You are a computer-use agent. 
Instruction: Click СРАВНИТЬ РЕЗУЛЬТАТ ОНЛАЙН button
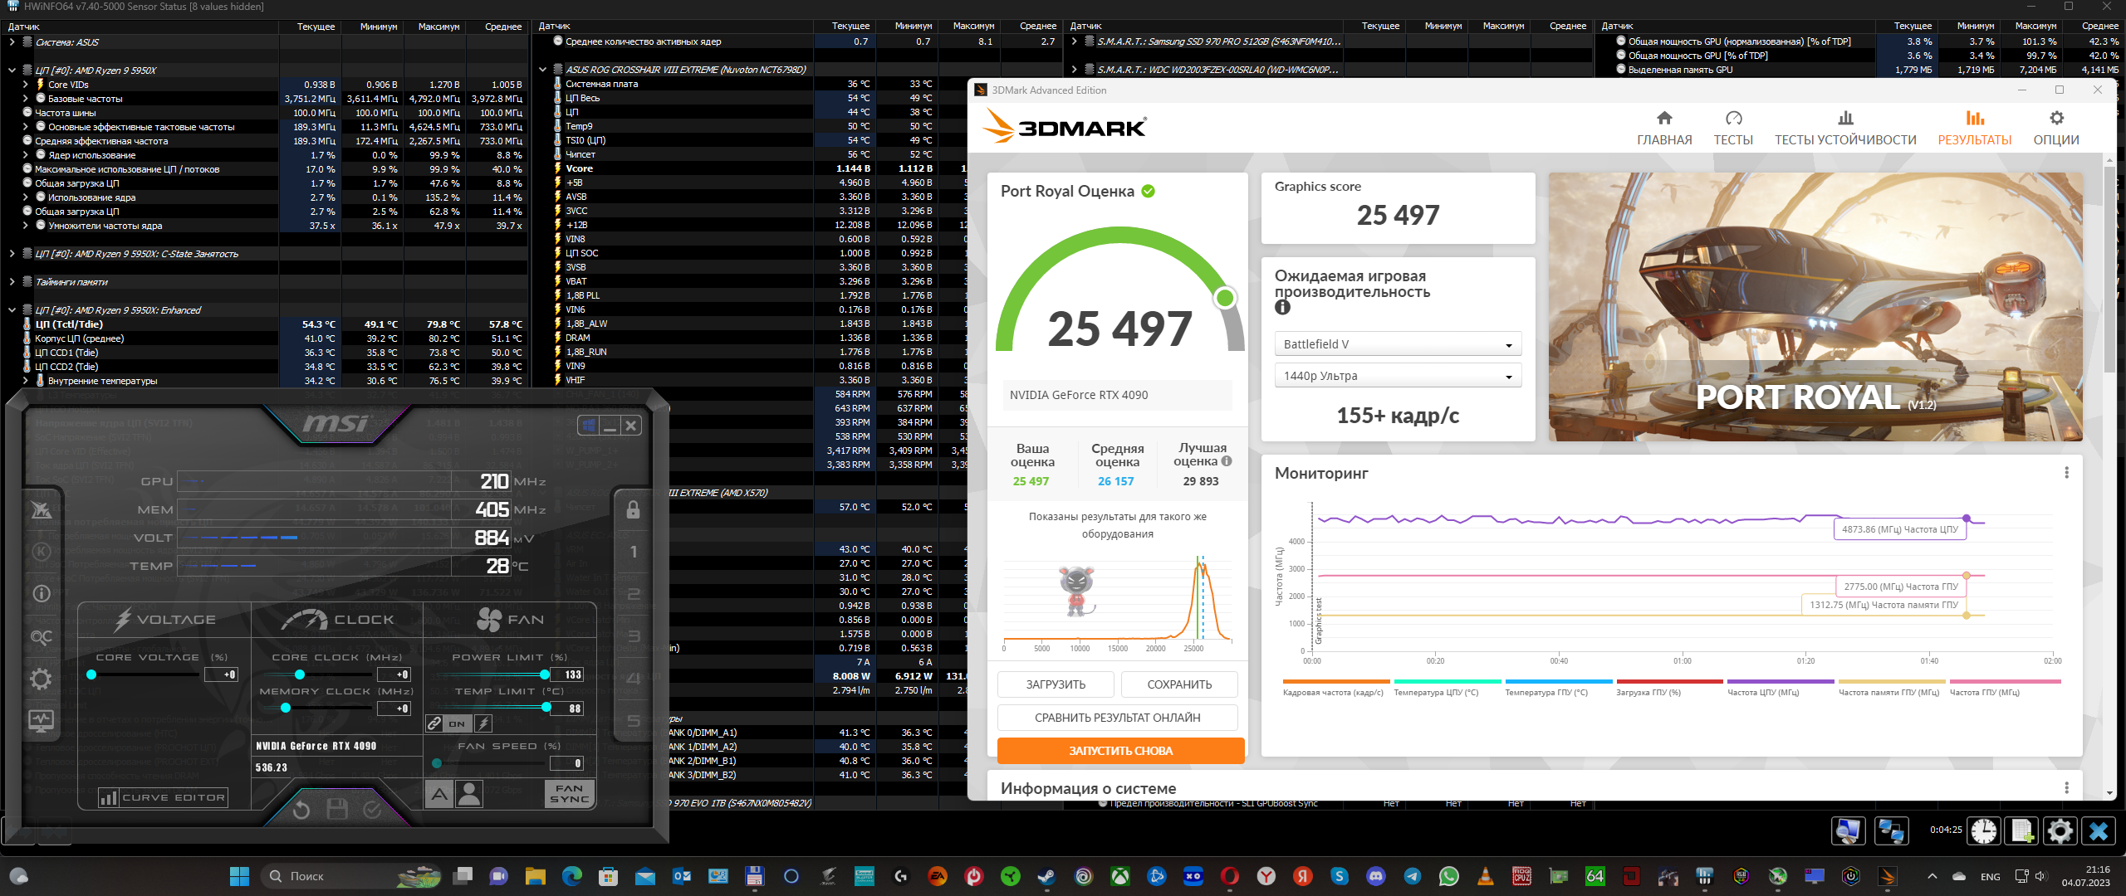click(x=1117, y=718)
